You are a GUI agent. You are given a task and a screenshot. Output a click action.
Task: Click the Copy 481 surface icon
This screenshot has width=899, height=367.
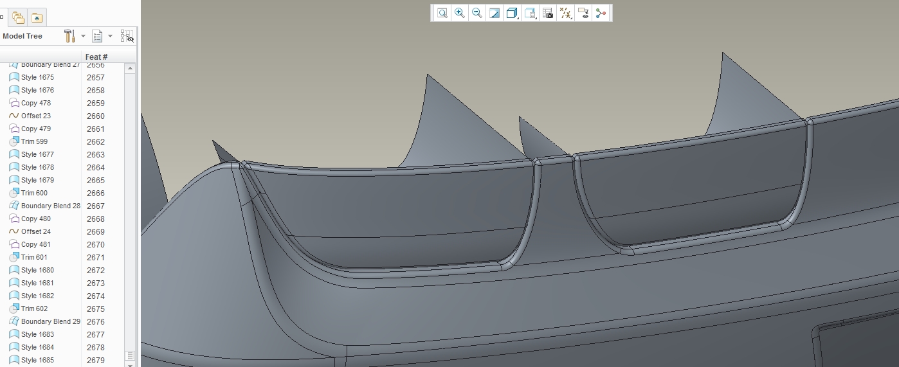click(x=14, y=244)
